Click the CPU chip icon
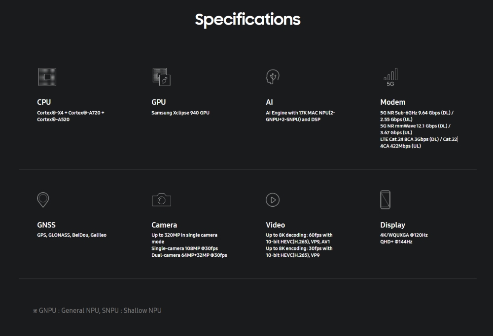 click(47, 77)
